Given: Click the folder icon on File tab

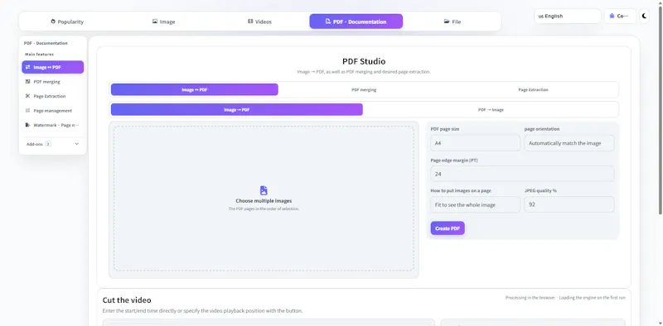Looking at the screenshot, I should [447, 22].
